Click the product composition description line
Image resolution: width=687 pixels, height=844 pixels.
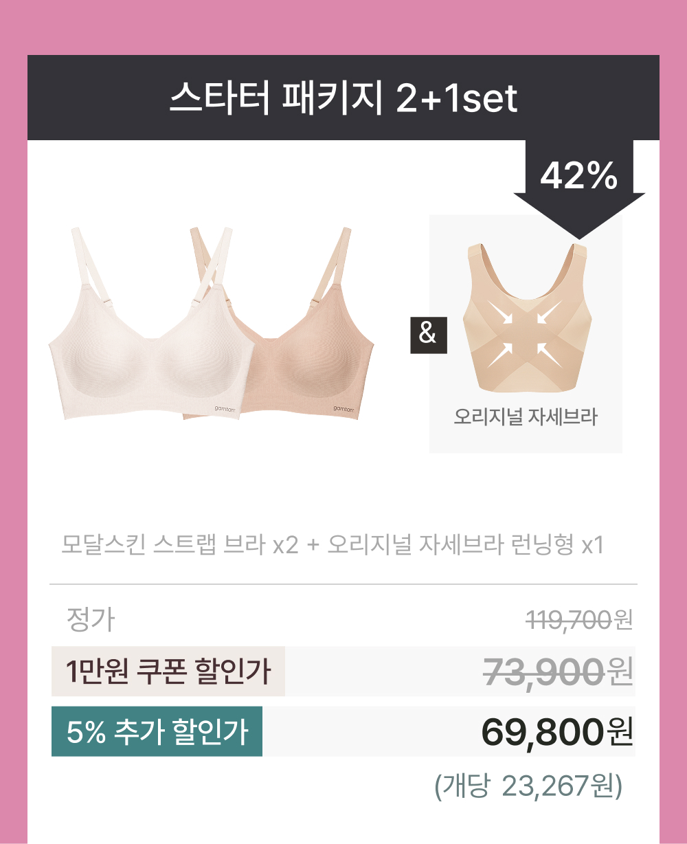(x=333, y=545)
